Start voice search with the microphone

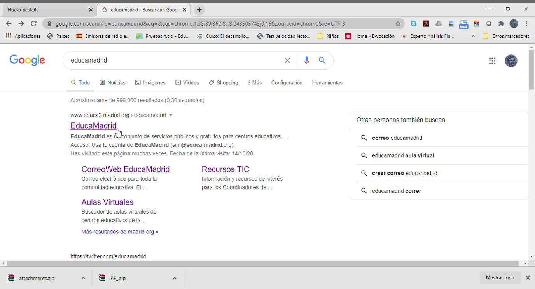(x=306, y=60)
